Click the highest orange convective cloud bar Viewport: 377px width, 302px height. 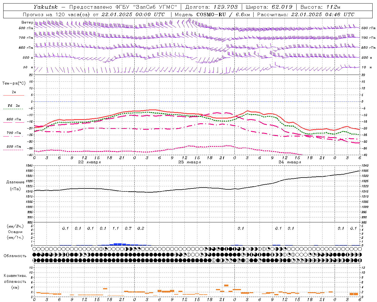(x=226, y=285)
